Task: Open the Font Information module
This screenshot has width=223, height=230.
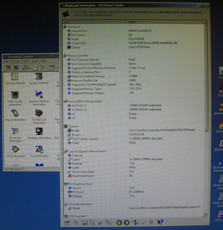Action: point(40,151)
